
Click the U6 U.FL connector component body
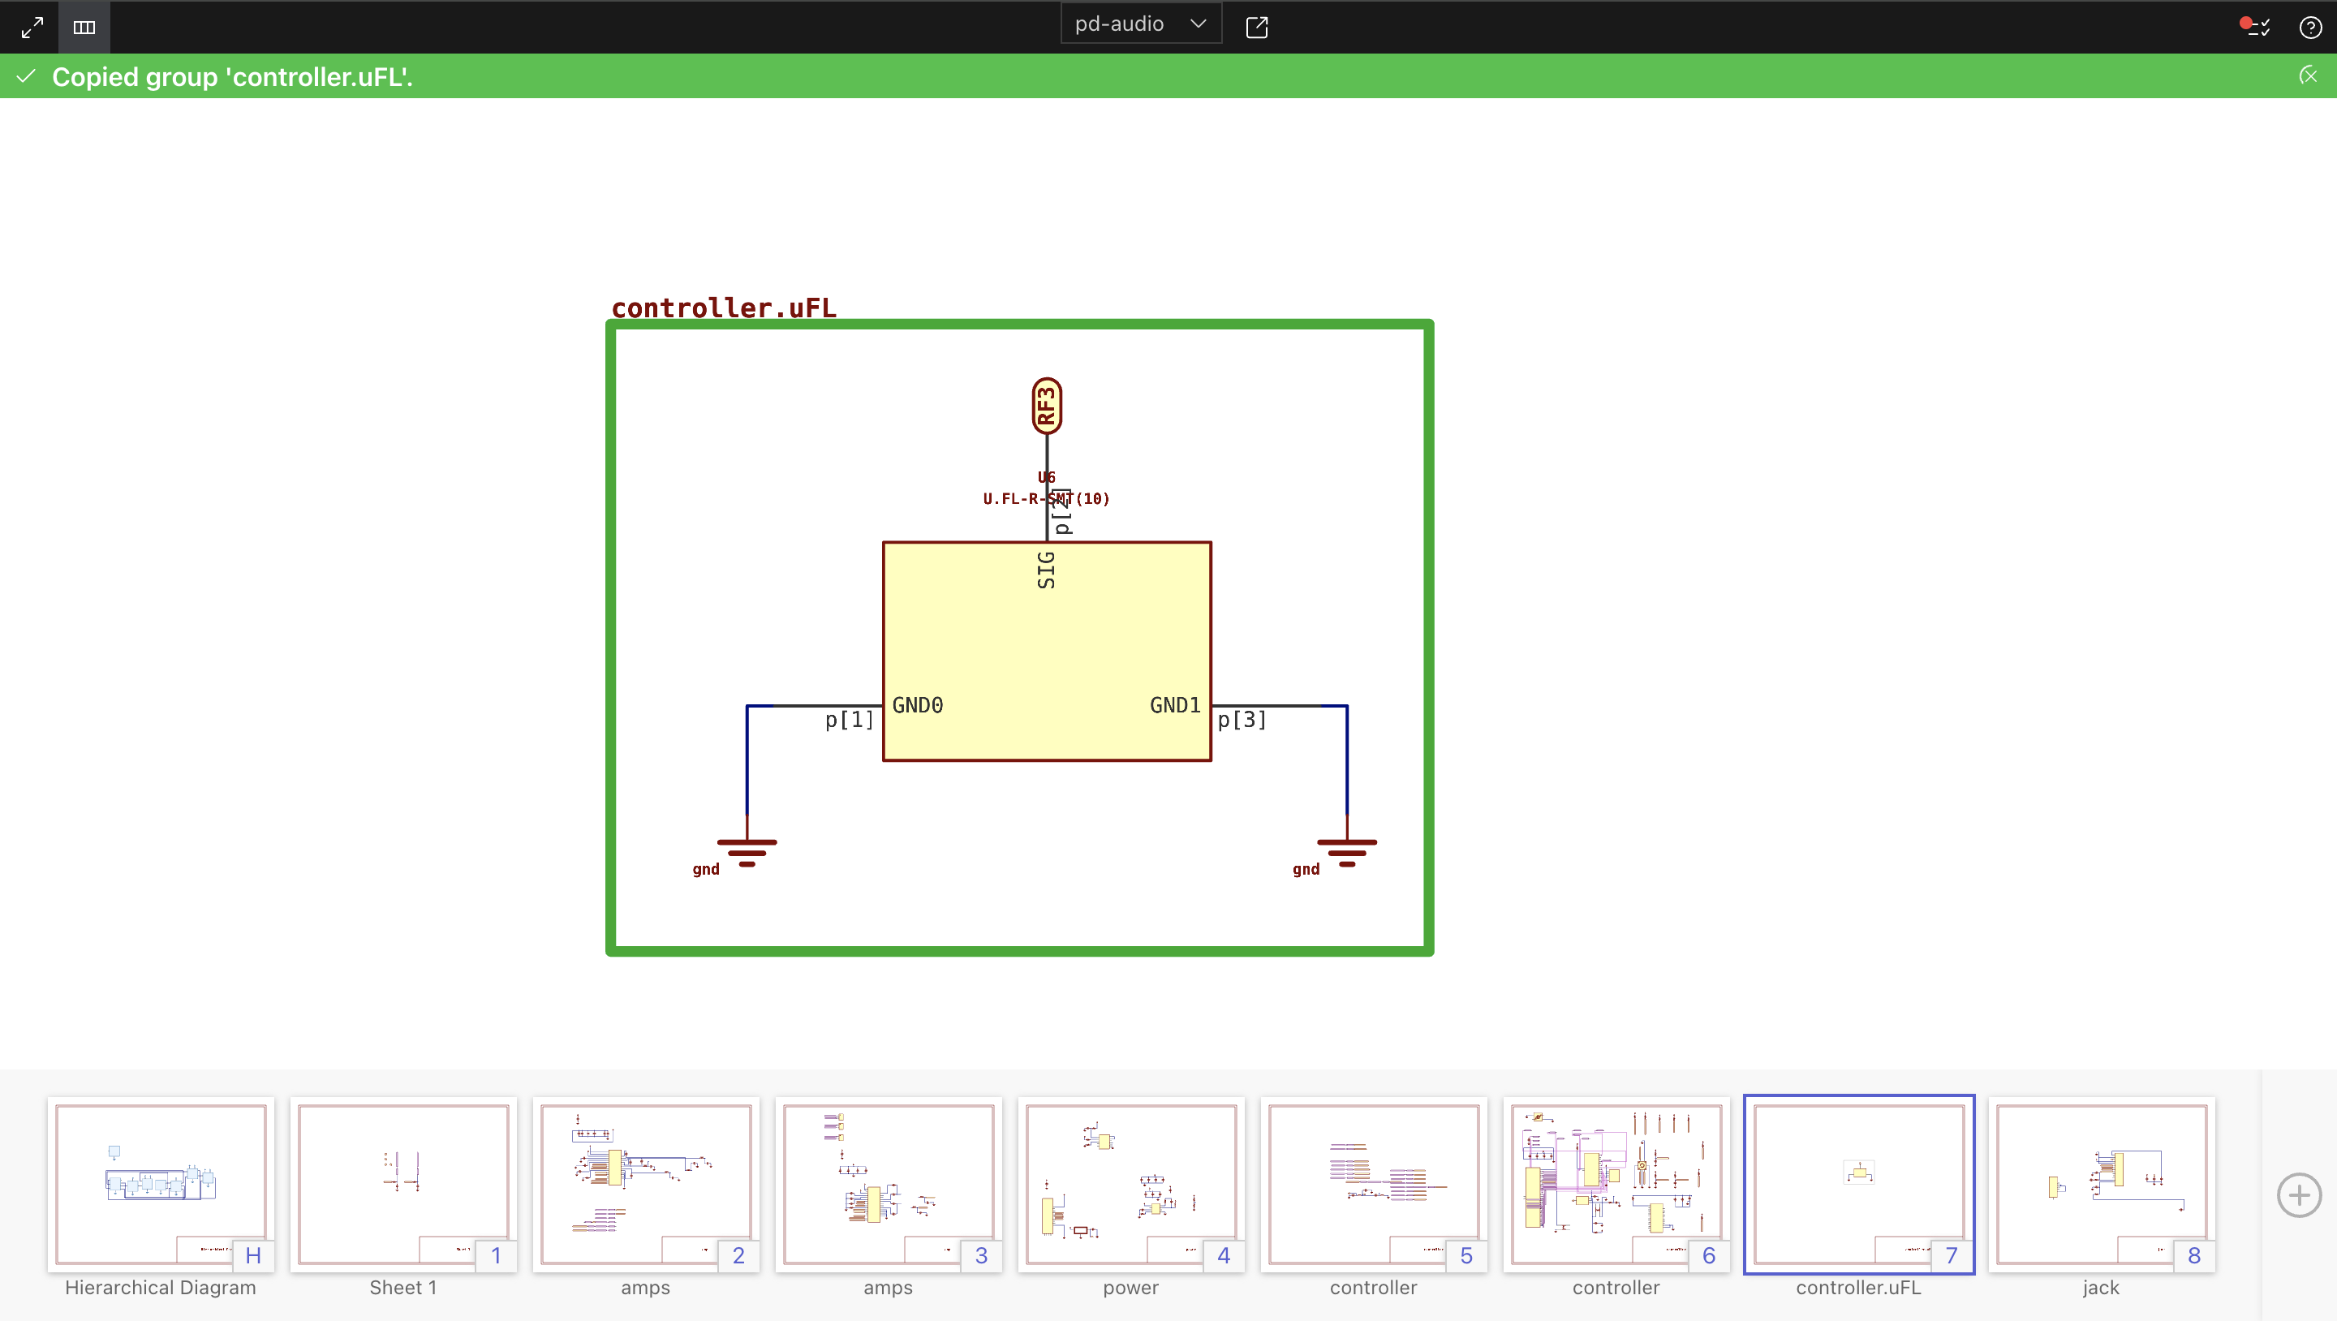pyautogui.click(x=1046, y=651)
